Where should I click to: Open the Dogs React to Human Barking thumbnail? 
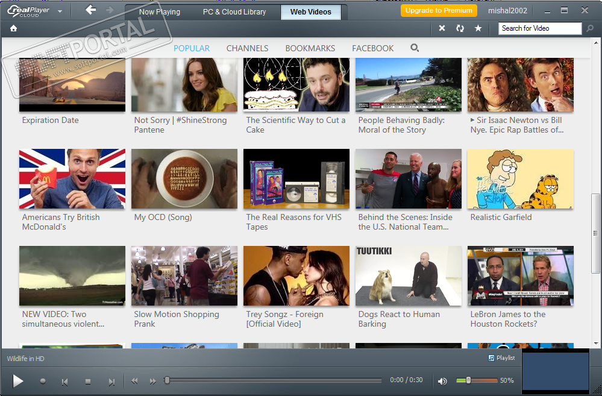tap(409, 276)
